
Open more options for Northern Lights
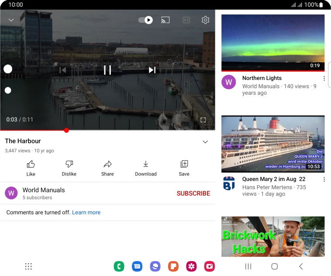pyautogui.click(x=324, y=79)
